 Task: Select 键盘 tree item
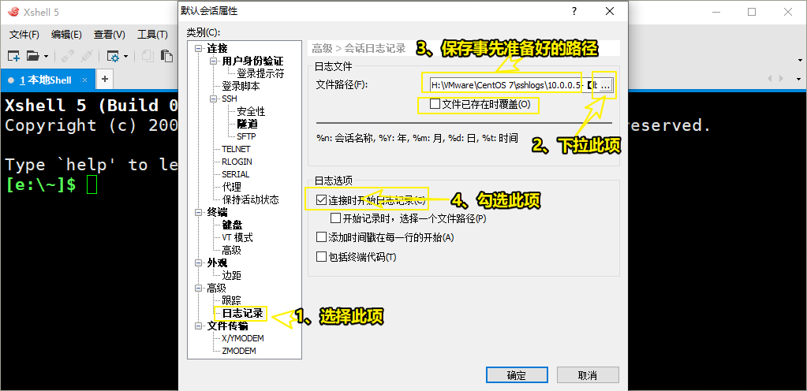click(x=232, y=225)
